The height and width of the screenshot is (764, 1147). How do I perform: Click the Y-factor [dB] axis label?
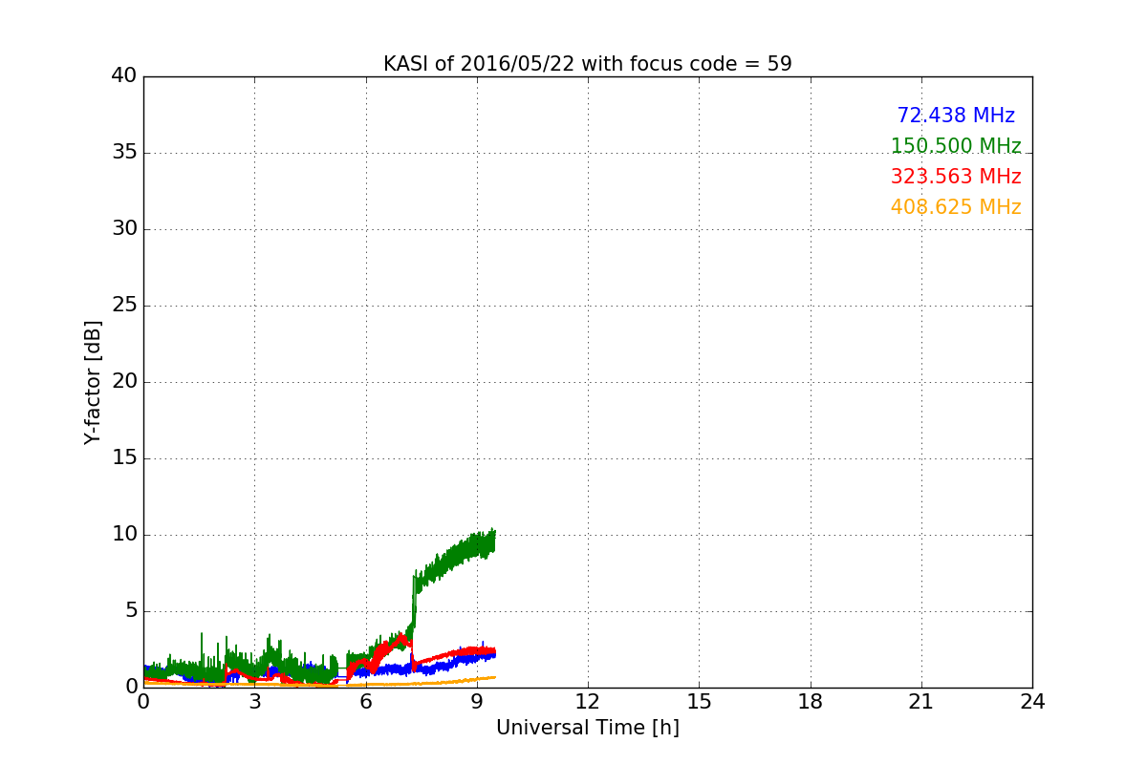[x=92, y=382]
